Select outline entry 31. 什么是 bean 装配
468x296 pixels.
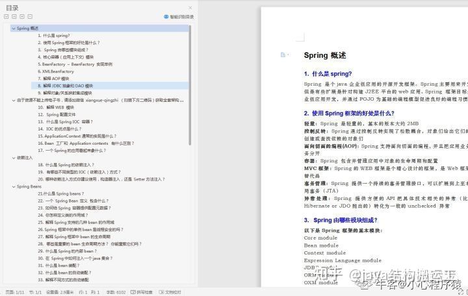(x=58, y=265)
